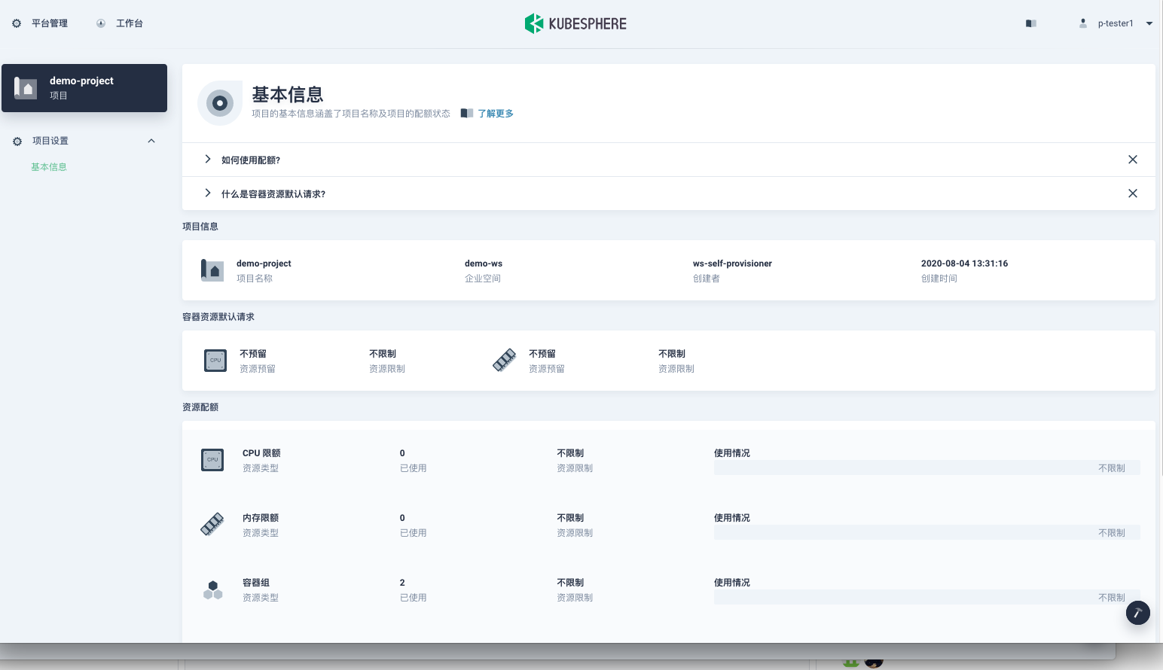Screen dimensions: 1163x670
Task: Click the CPU 限额 label
Action: coord(261,453)
